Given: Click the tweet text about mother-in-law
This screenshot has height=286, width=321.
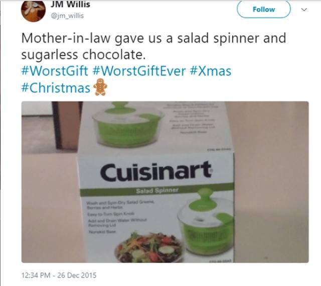Looking at the screenshot, I should coord(153,46).
